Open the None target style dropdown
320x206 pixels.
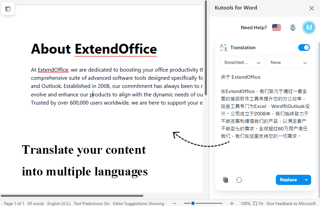pyautogui.click(x=288, y=62)
